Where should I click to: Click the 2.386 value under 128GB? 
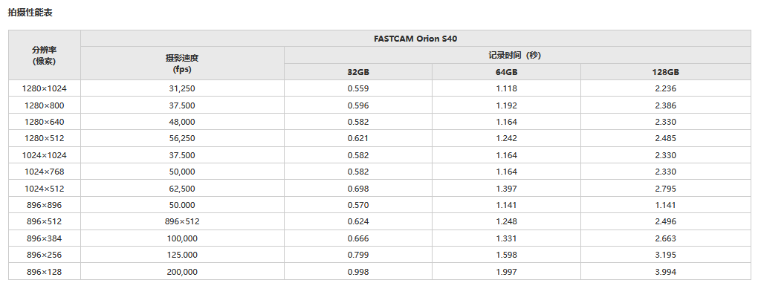pyautogui.click(x=665, y=105)
